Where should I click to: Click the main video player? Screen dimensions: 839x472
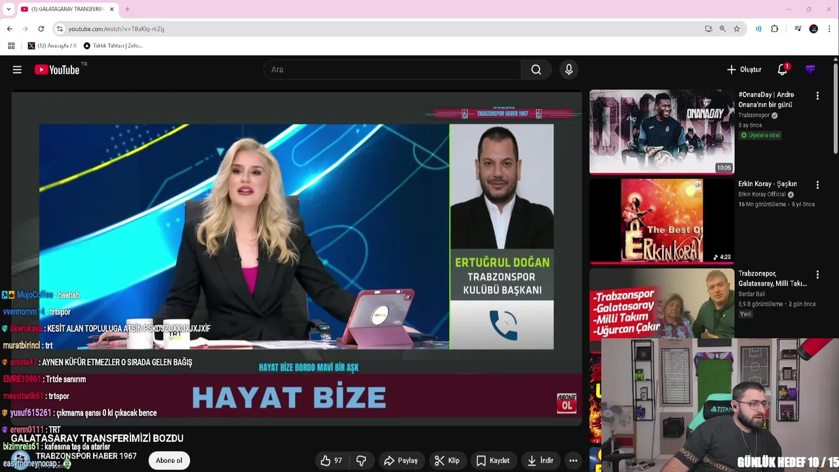click(296, 258)
